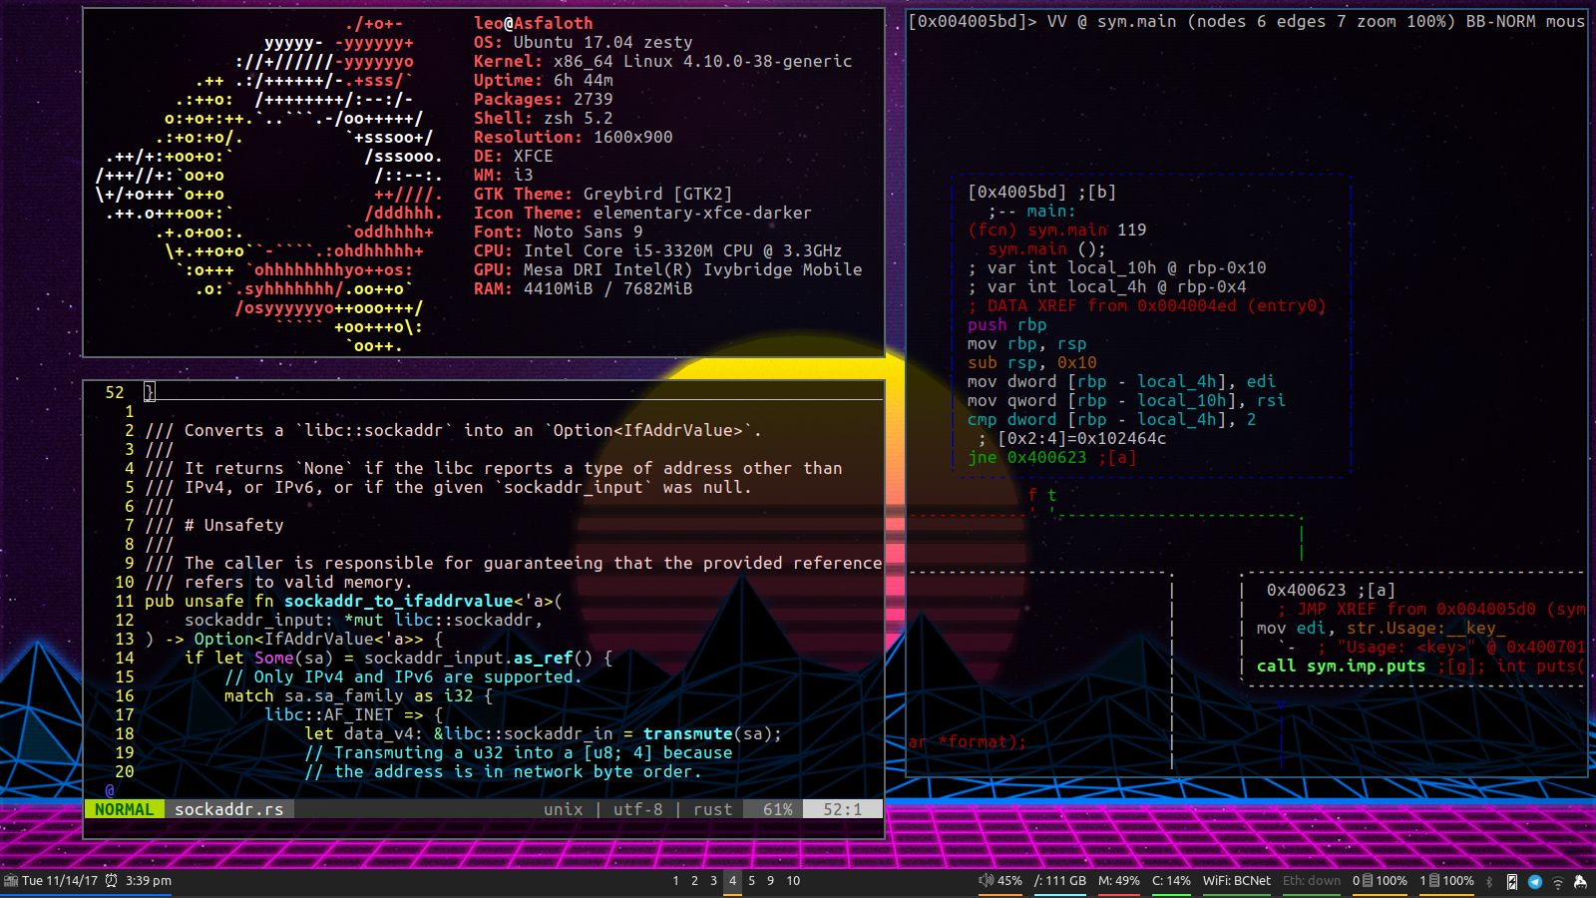The image size is (1596, 898).
Task: Click the first battery indicator labeled 0 100%
Action: [1382, 881]
